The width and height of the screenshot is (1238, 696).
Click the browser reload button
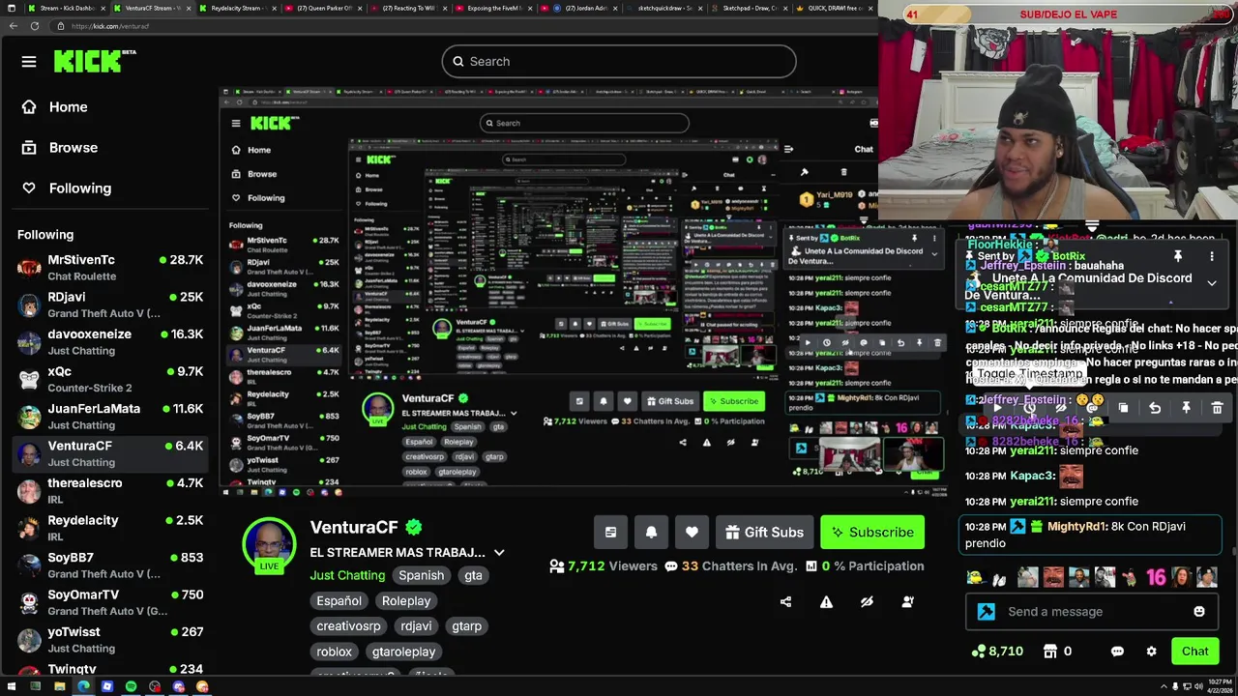click(35, 26)
